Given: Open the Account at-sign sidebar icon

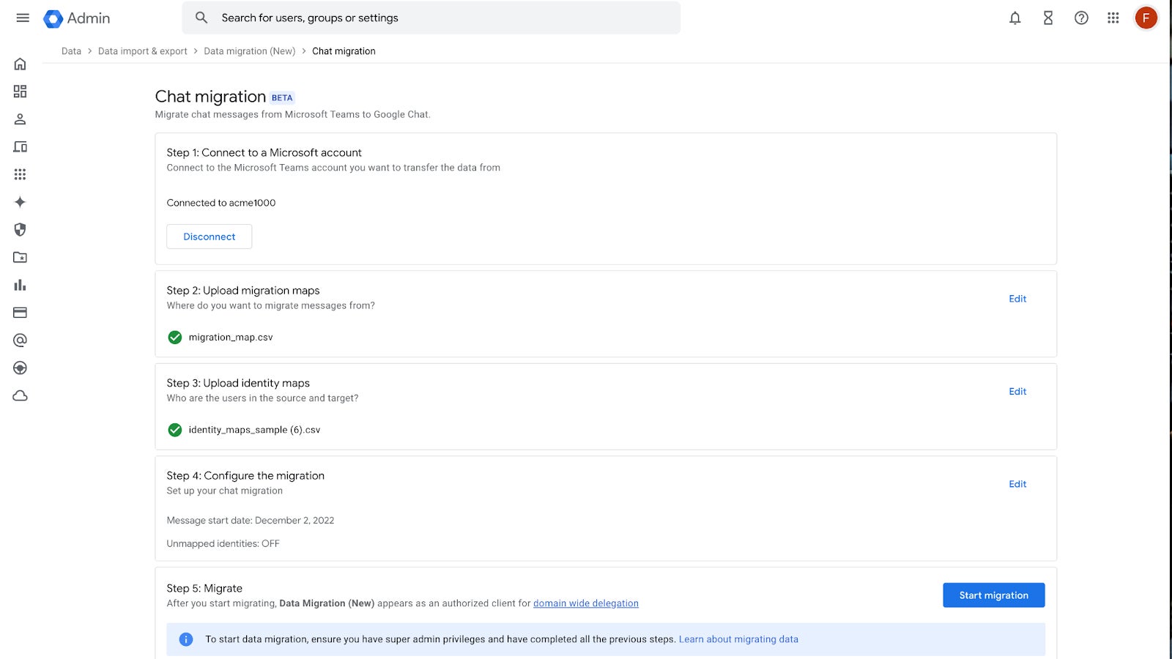Looking at the screenshot, I should (x=20, y=340).
